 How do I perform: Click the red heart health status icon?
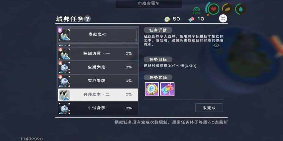click(214, 9)
